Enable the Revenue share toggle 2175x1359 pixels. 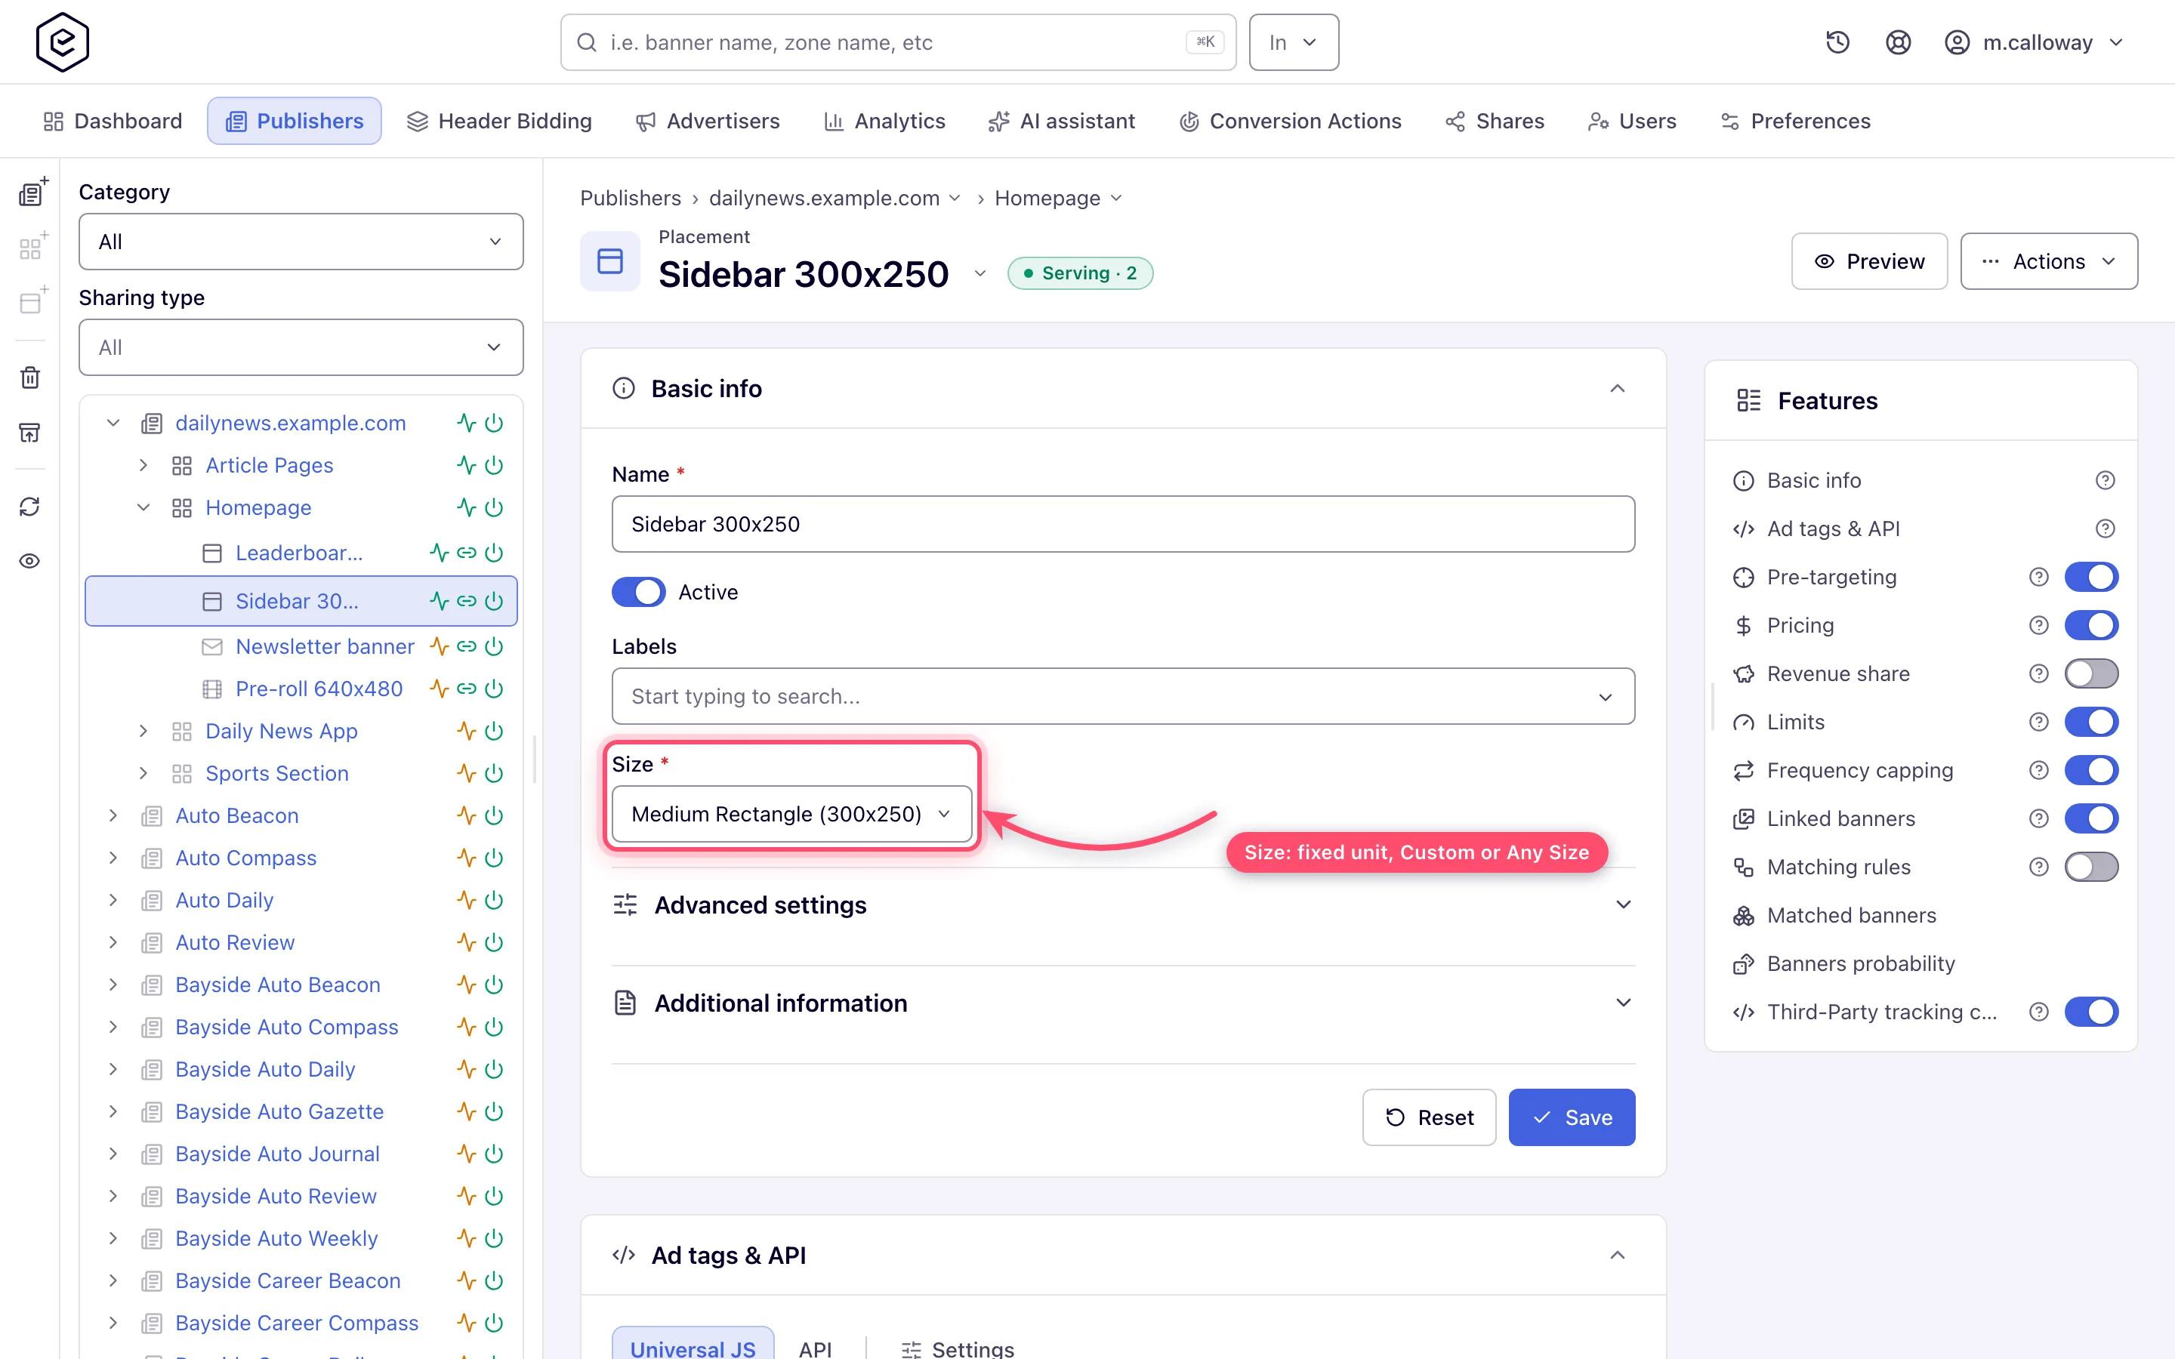pyautogui.click(x=2091, y=674)
